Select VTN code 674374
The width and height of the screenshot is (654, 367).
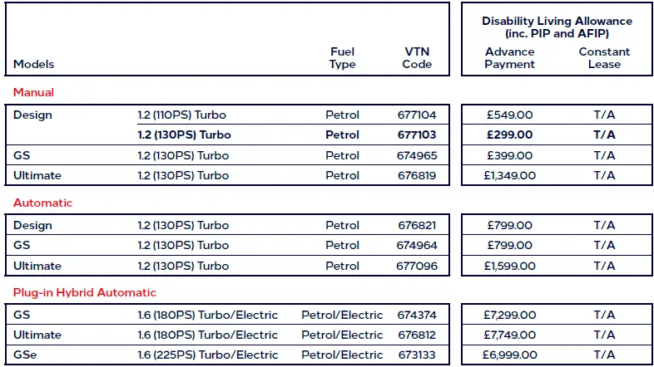tap(417, 315)
